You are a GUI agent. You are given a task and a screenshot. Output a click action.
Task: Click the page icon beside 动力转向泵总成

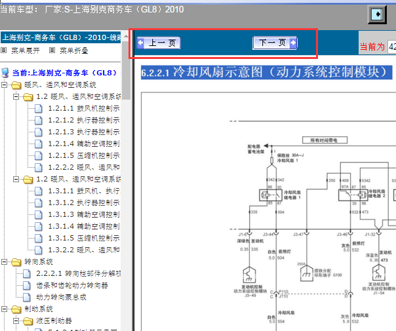click(26, 297)
